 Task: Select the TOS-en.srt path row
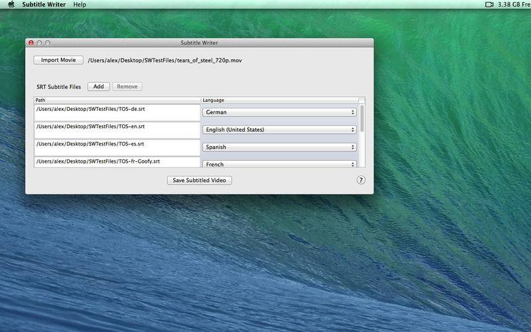tap(117, 130)
